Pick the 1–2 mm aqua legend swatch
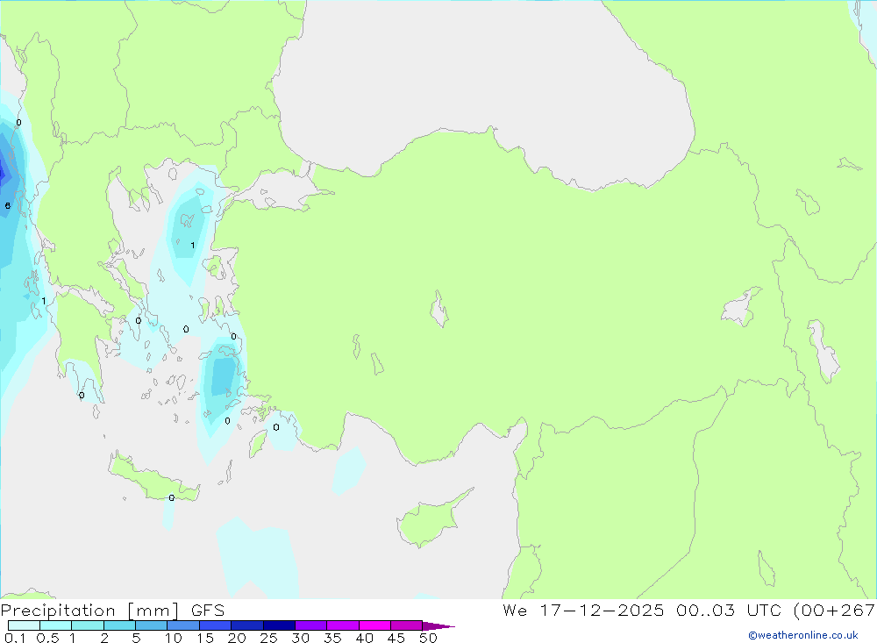 coord(88,625)
